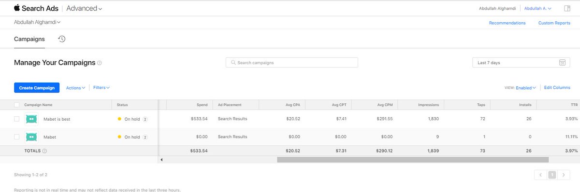Click the badge 2 on Mabet status

coord(145,137)
